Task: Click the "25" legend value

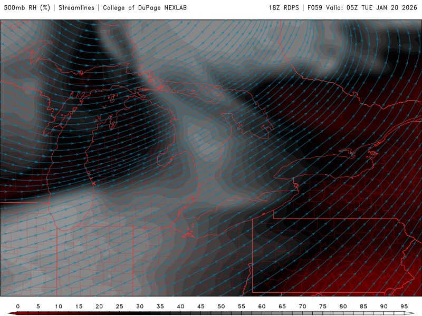Action: pyautogui.click(x=120, y=307)
